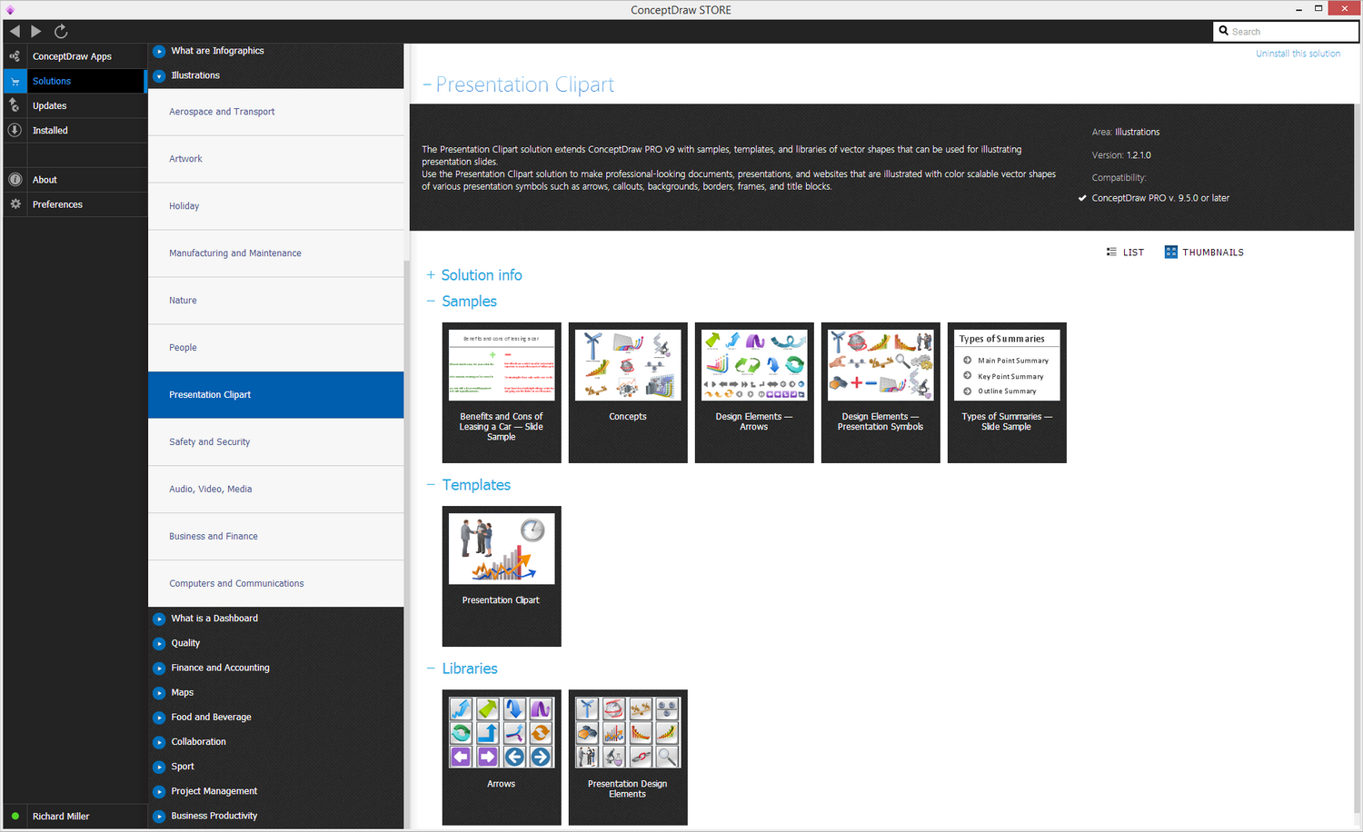Click the search magnifier icon

click(x=1224, y=31)
